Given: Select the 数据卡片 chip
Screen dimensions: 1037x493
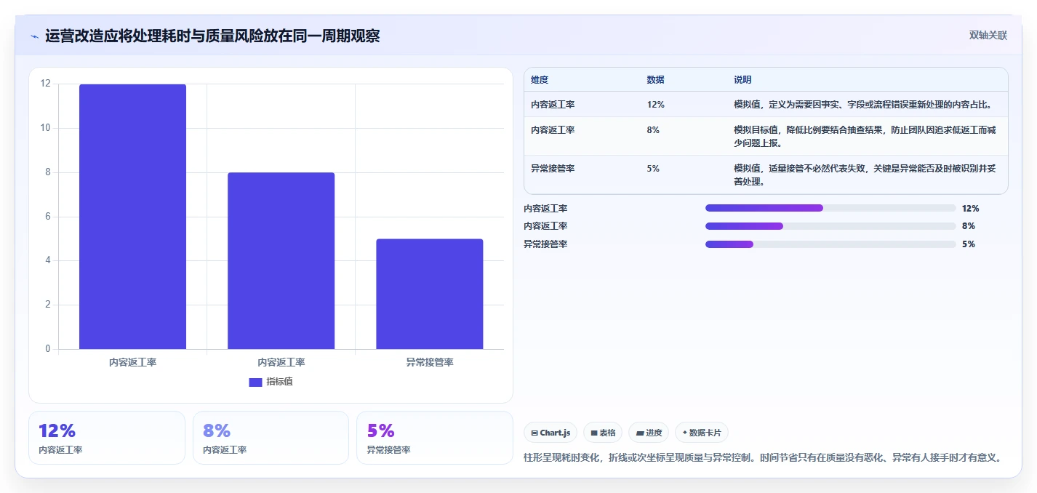Looking at the screenshot, I should 702,433.
